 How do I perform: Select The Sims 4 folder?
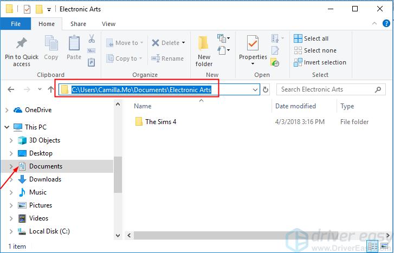156,122
